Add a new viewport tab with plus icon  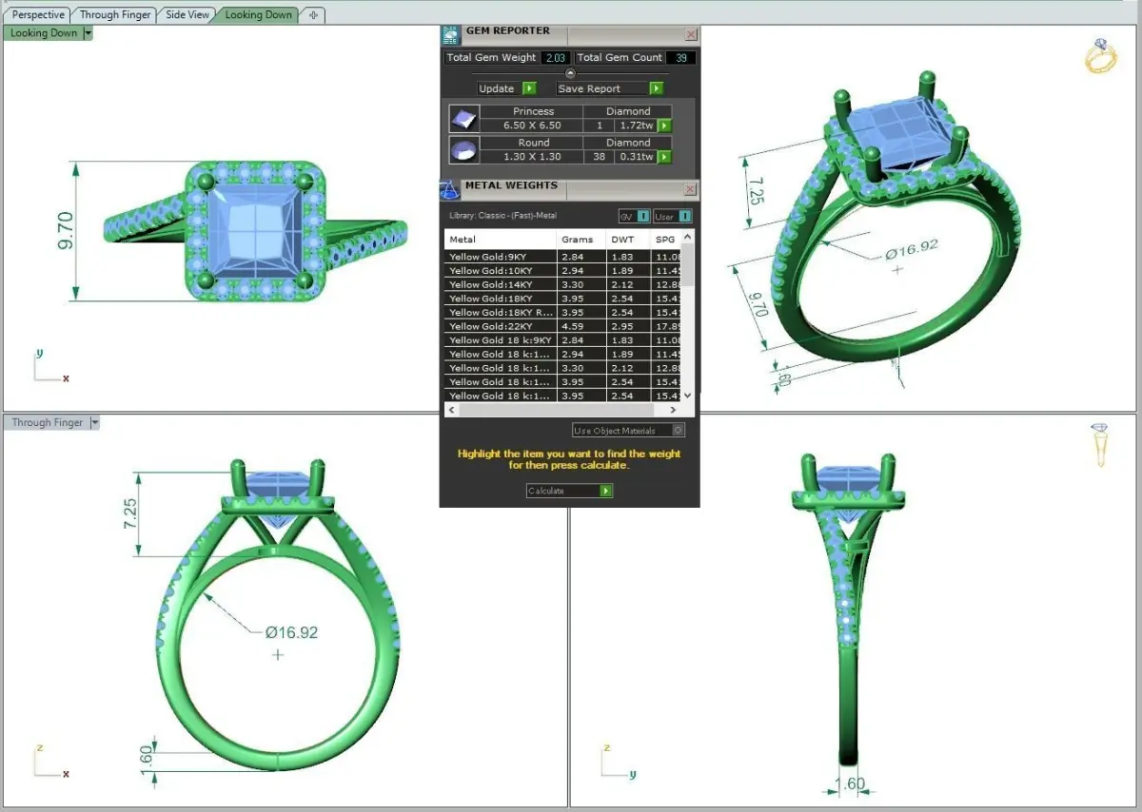tap(314, 15)
